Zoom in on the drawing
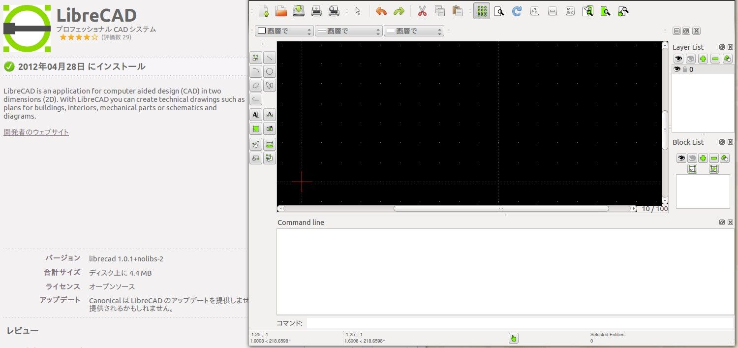 535,11
